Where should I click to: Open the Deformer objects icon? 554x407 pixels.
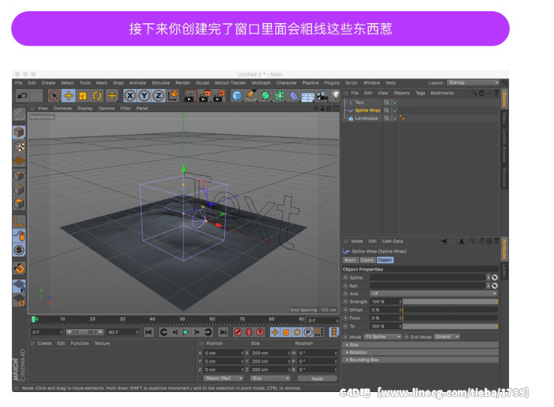pos(294,96)
